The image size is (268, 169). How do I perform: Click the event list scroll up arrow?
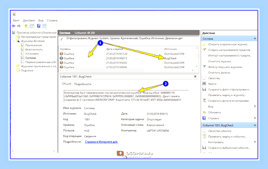(197, 48)
